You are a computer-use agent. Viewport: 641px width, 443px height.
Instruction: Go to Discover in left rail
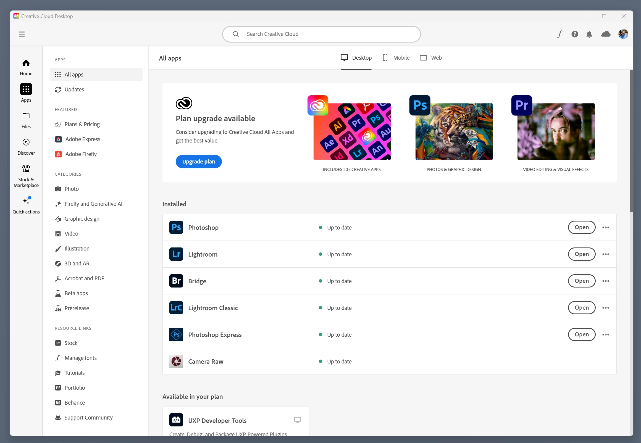point(26,147)
